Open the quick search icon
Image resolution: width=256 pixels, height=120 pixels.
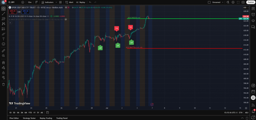click(228, 2)
